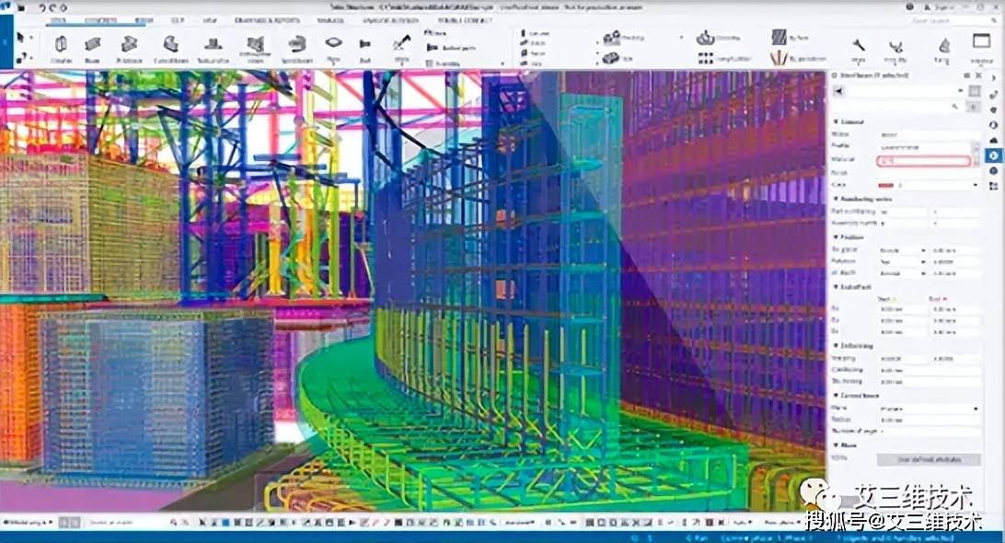Open the highlighted blue Properties side pane icon

point(993,156)
